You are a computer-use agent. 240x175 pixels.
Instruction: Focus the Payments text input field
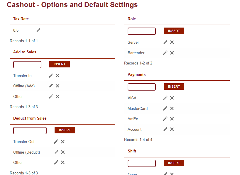click(x=142, y=87)
